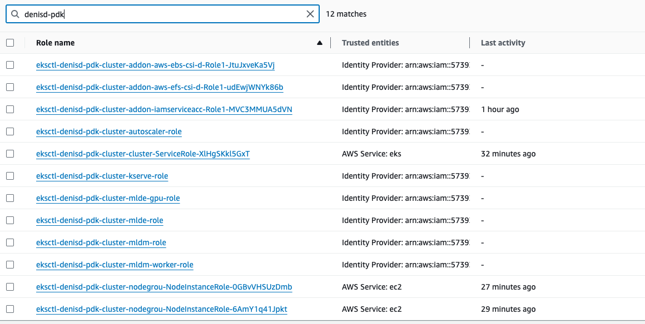Open eksctl-denisd-pdk-cluster-mldm-role link
The image size is (645, 324).
coord(101,242)
